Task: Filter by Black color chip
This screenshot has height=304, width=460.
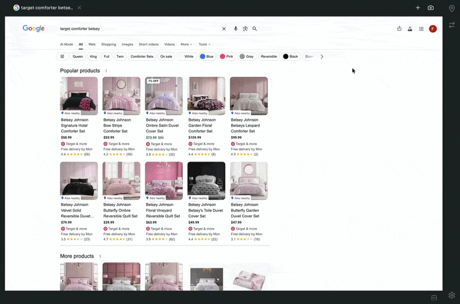Action: point(291,56)
